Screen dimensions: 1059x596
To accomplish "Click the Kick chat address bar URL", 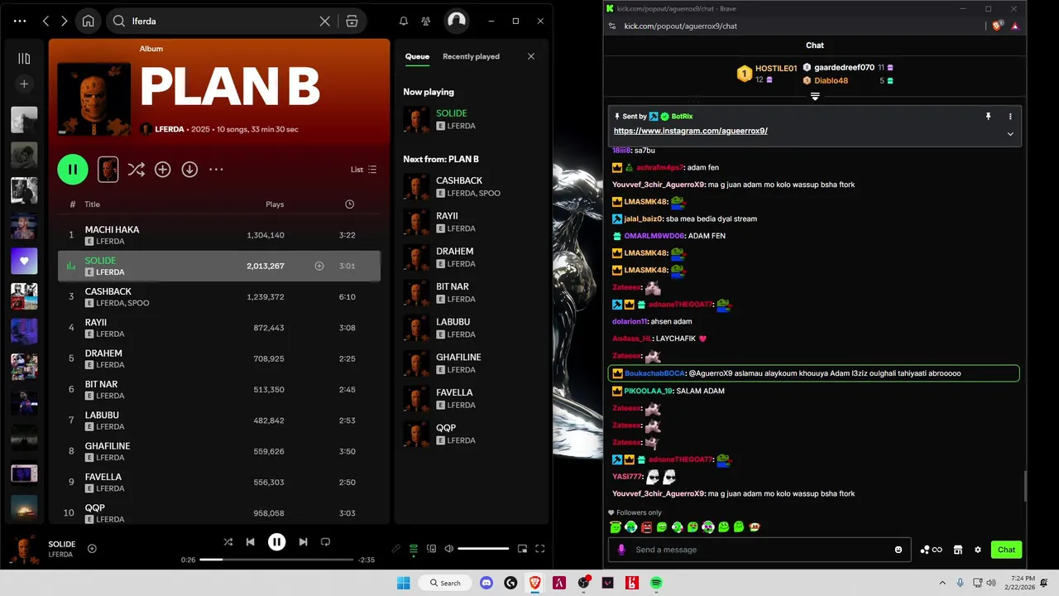I will pos(680,26).
